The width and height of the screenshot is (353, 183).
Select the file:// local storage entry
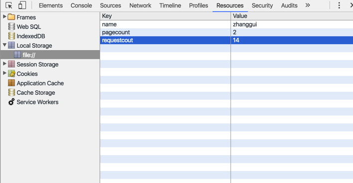click(x=50, y=55)
